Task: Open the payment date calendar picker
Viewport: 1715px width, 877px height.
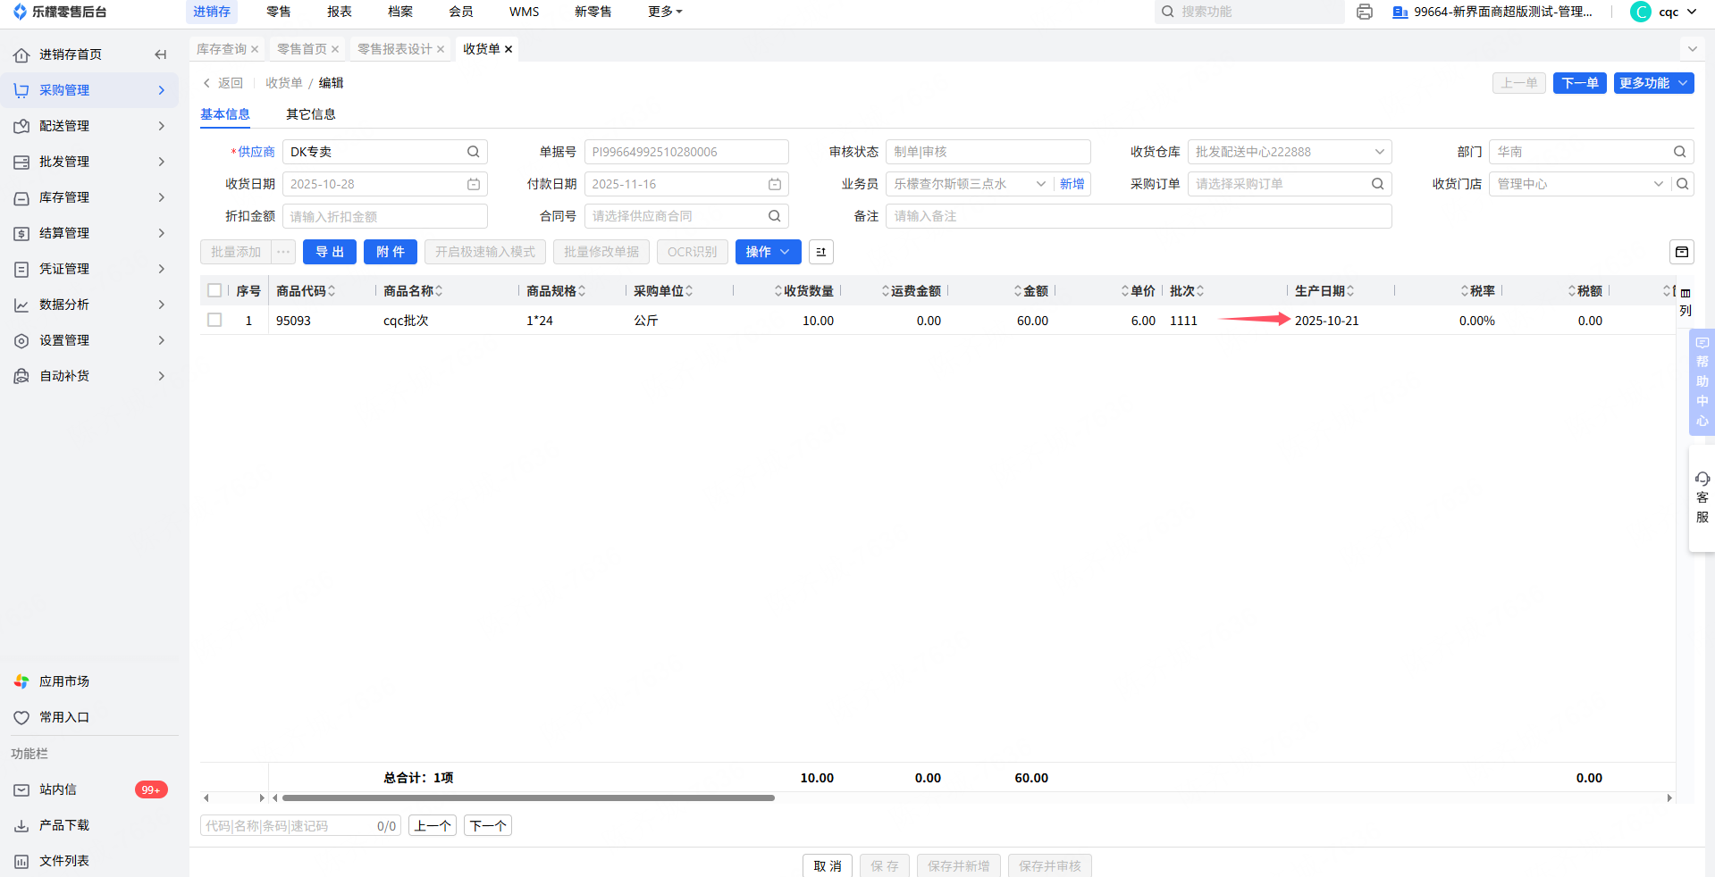Action: 774,184
